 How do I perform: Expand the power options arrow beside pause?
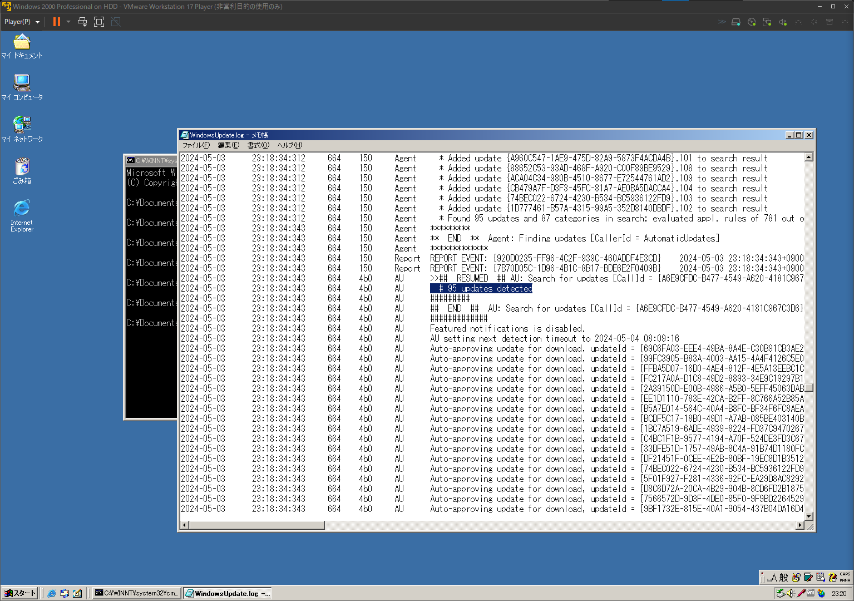tap(68, 22)
